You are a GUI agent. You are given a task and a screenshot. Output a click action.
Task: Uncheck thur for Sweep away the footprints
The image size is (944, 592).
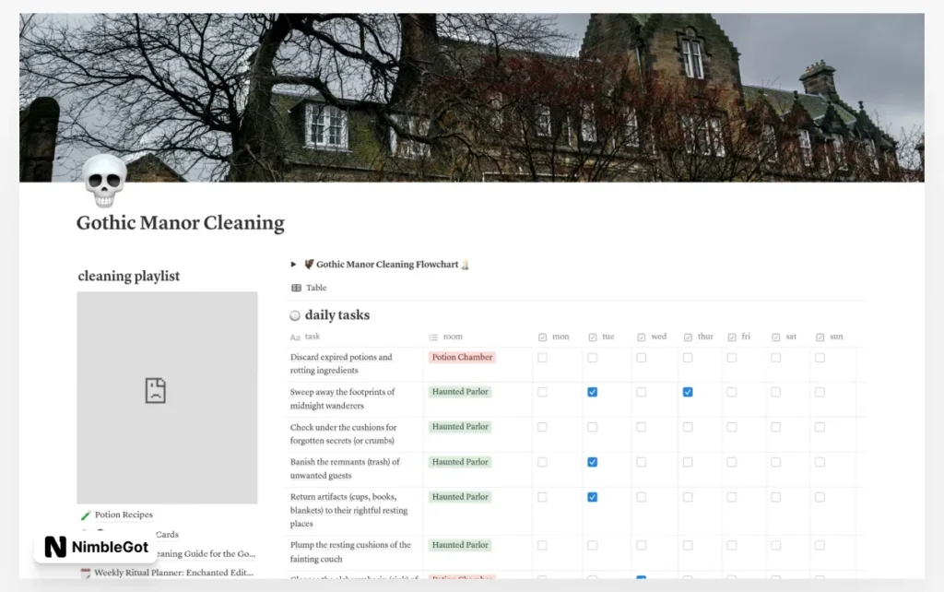688,392
